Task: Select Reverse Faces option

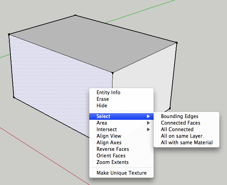Action: pos(112,149)
